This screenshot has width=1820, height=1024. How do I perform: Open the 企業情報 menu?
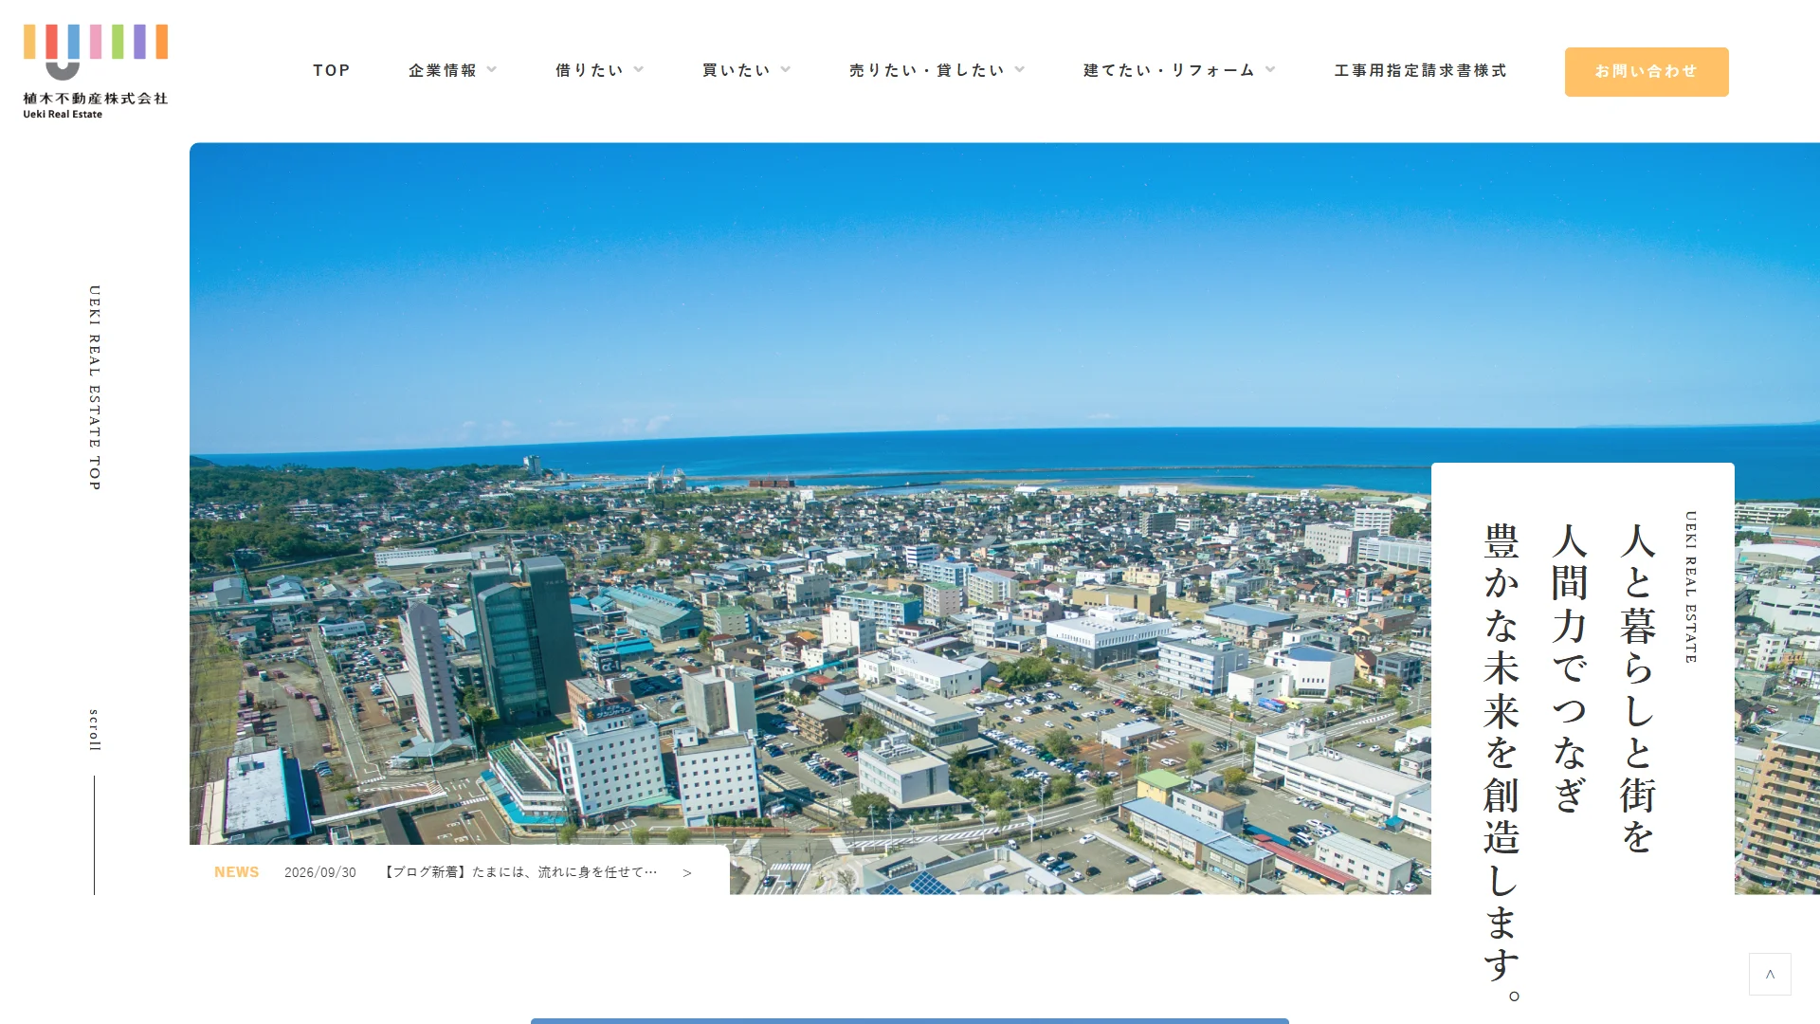443,71
